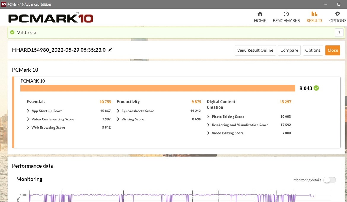This screenshot has height=202, width=347.
Task: Click the Photo Editing value 19 093
Action: [x=286, y=117]
